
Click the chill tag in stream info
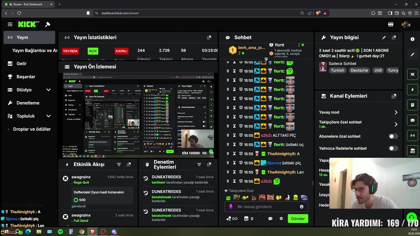coord(378,70)
